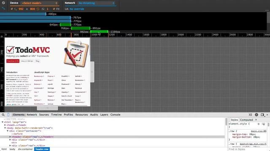Click the magnifier inspect element icon
Screen dimensions: 270x151
(x=3, y=115)
